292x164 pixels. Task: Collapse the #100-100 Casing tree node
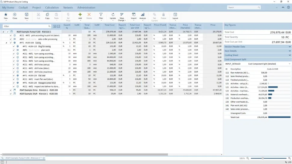[x=6, y=43]
